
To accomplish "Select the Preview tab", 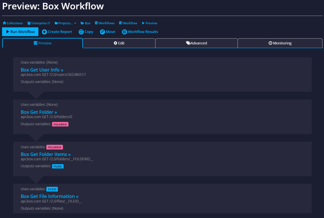I will (x=43, y=43).
